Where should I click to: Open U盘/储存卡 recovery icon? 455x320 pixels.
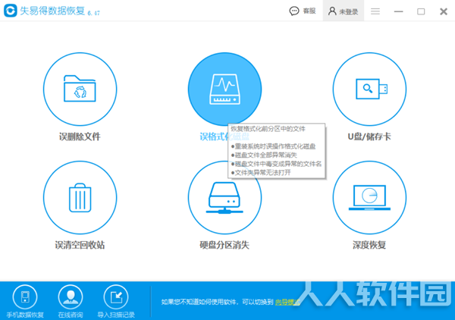point(369,89)
